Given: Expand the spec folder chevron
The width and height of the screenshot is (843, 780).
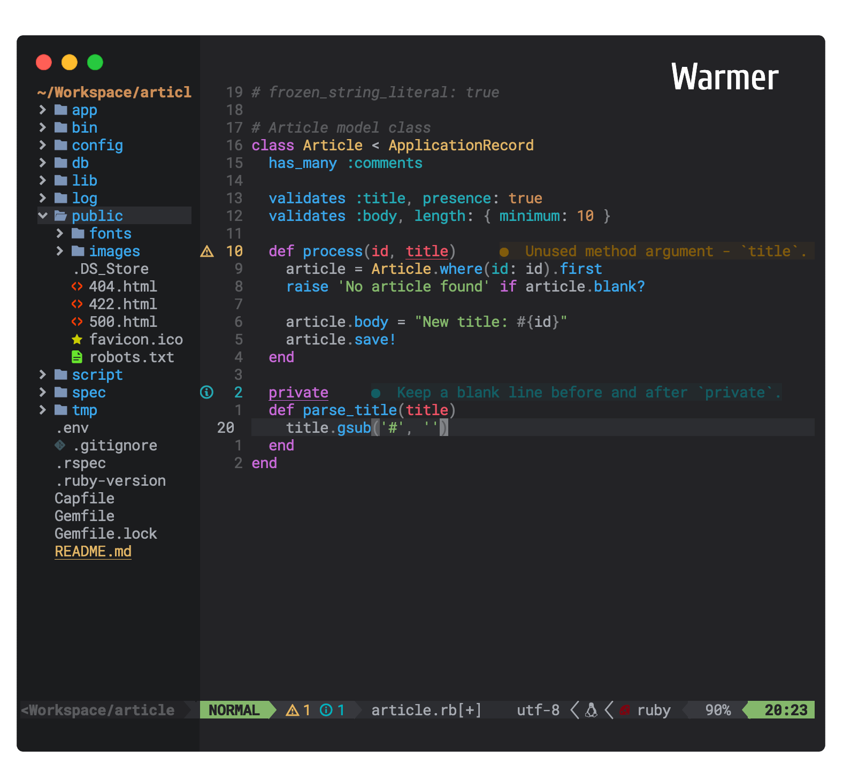Looking at the screenshot, I should click(x=43, y=392).
